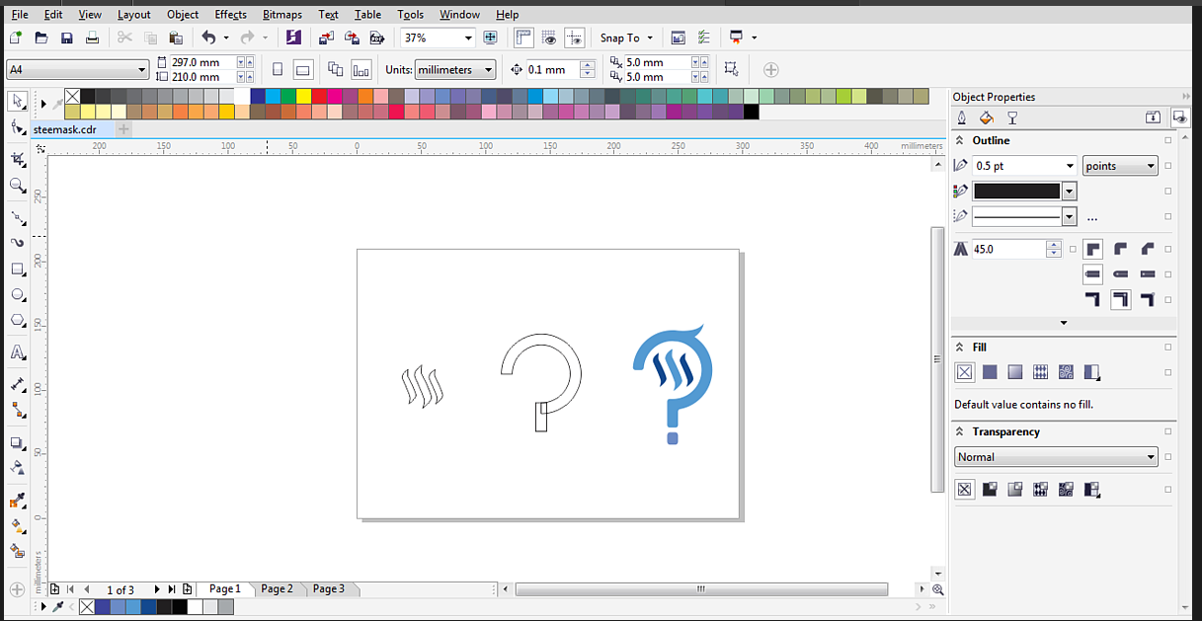Open the outline color dropdown

(x=1069, y=192)
